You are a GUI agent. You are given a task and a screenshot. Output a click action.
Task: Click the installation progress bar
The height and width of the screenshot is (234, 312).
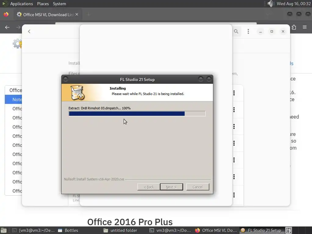point(137,114)
